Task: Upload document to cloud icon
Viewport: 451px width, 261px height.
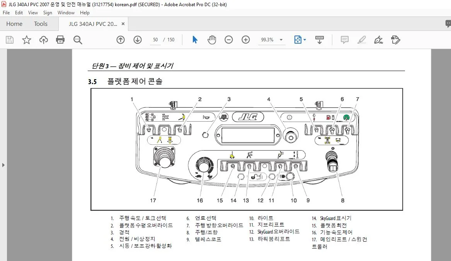Action: point(43,40)
